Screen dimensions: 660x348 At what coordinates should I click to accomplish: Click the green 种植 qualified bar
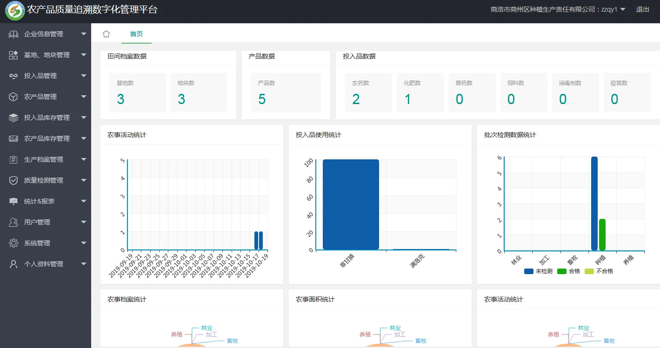[602, 235]
